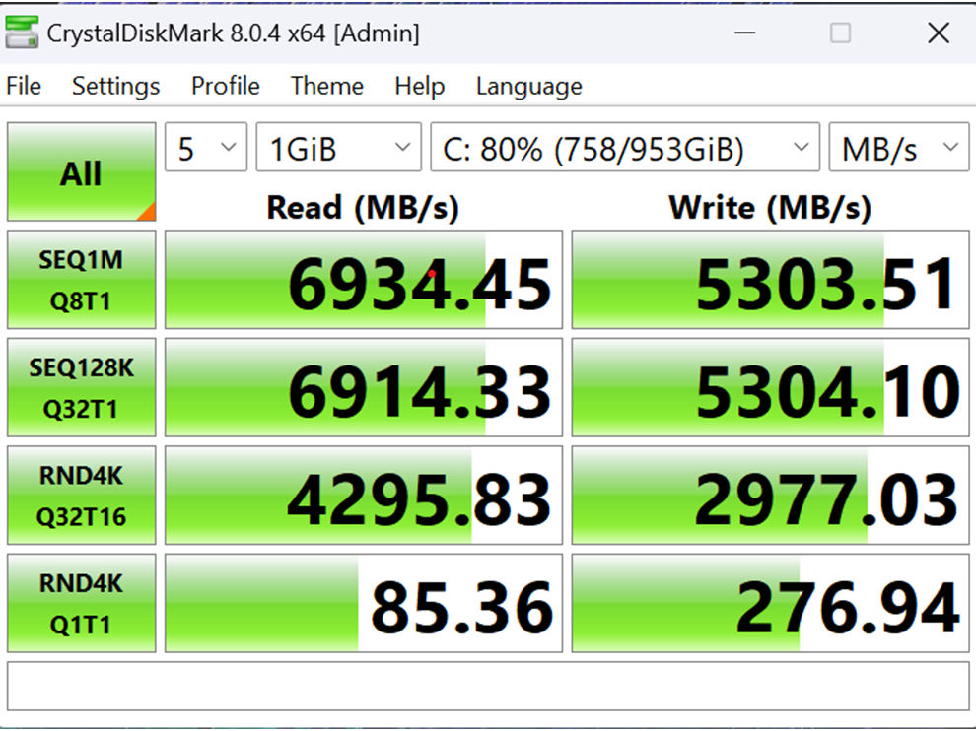Run the RND4K Q1T1 test
The image size is (976, 731).
(x=82, y=604)
